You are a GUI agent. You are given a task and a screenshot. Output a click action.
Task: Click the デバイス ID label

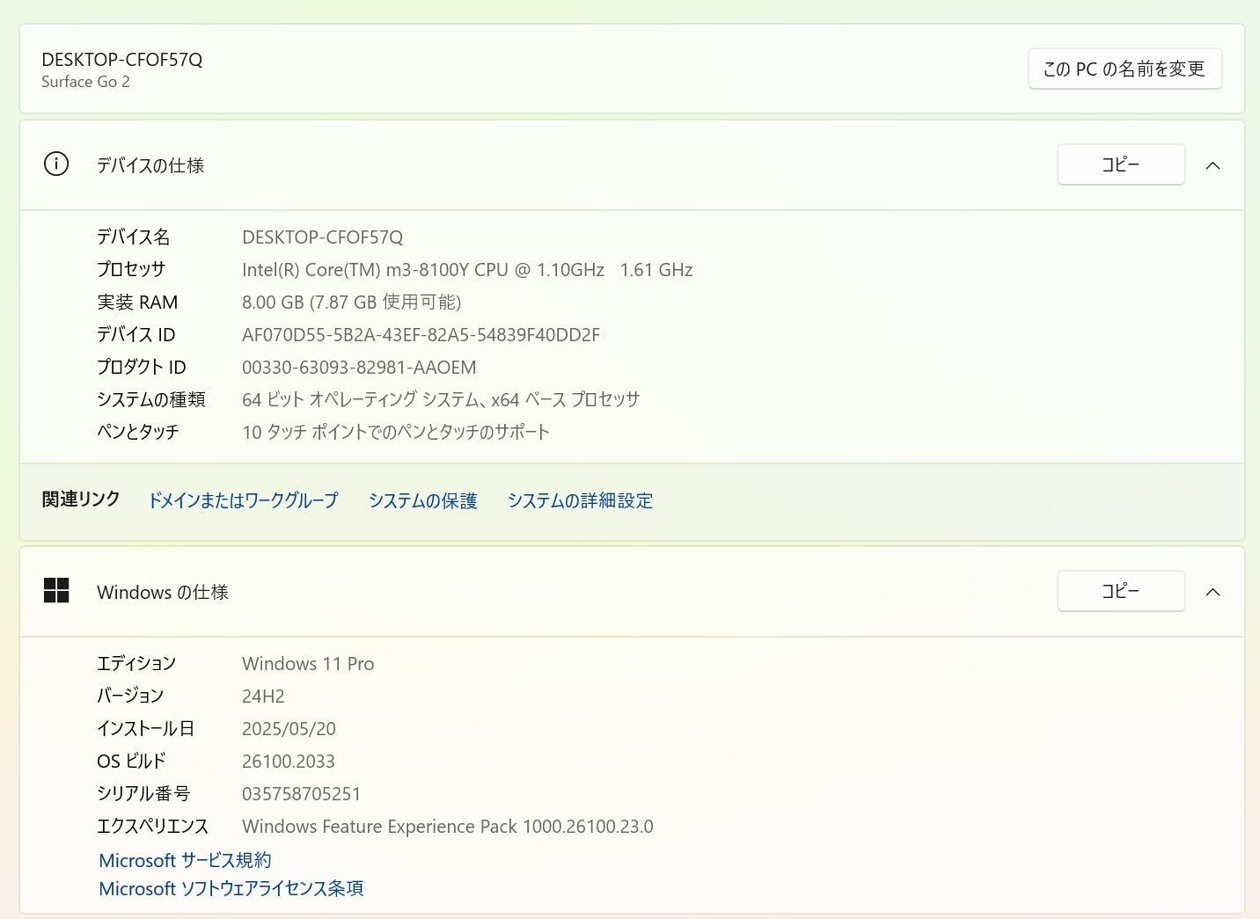point(136,335)
